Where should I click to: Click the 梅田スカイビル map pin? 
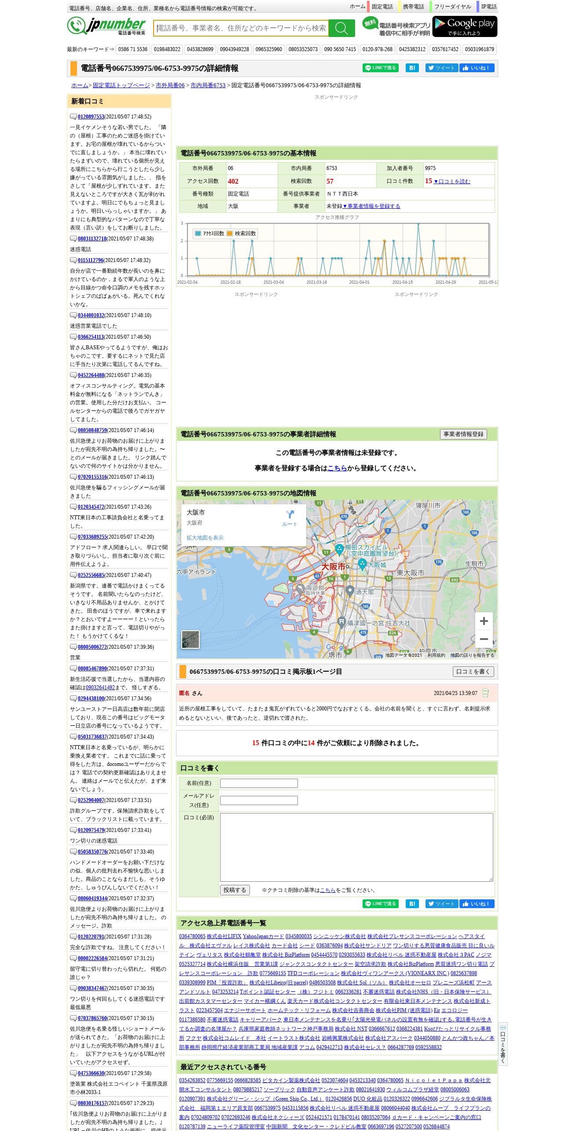339,549
